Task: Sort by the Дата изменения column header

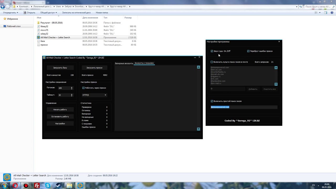Action: click(90, 18)
